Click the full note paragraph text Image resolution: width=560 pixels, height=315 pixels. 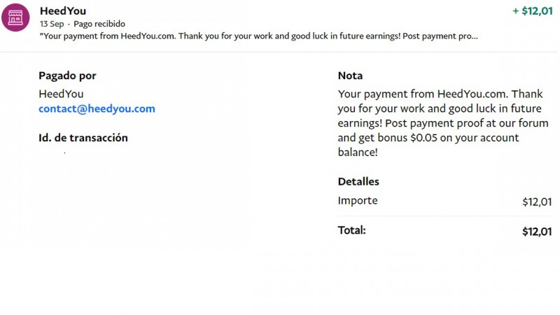click(x=440, y=123)
